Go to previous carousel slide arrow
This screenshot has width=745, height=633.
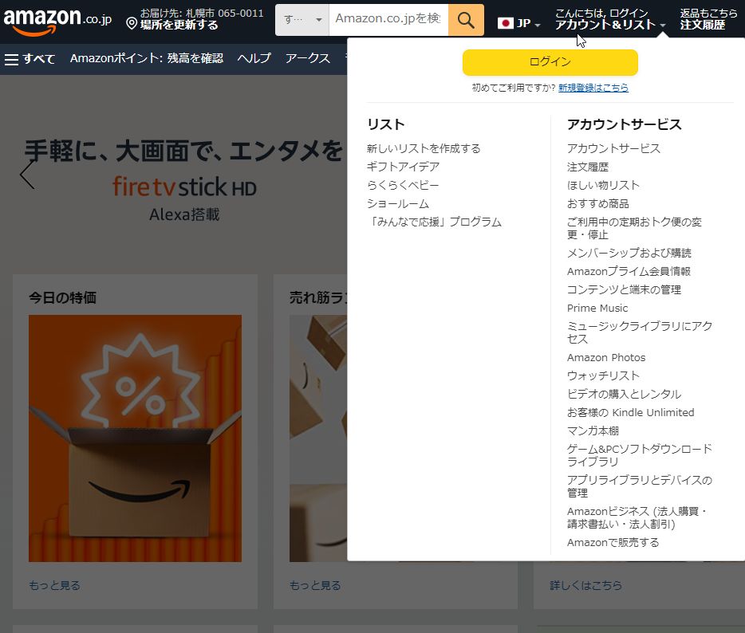tap(27, 174)
